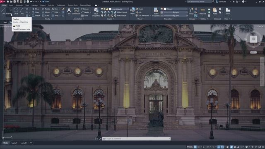
Task: Activate the Fillet command
Action: [x=55, y=12]
